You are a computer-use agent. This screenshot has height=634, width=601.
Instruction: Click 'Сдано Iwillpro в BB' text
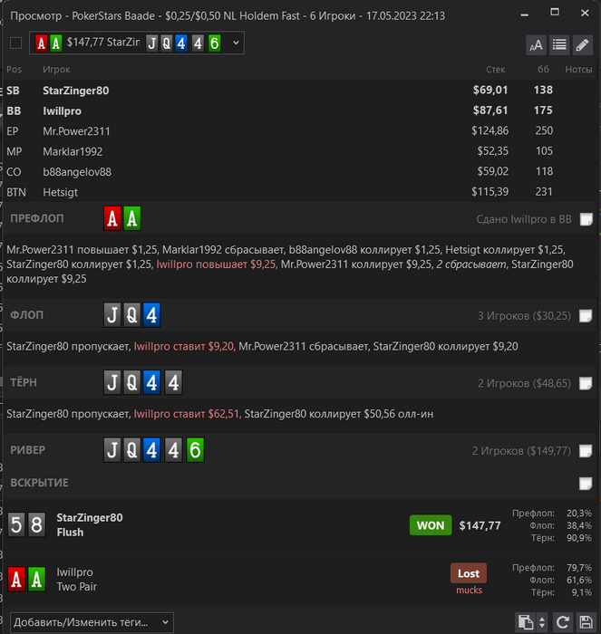(x=524, y=219)
